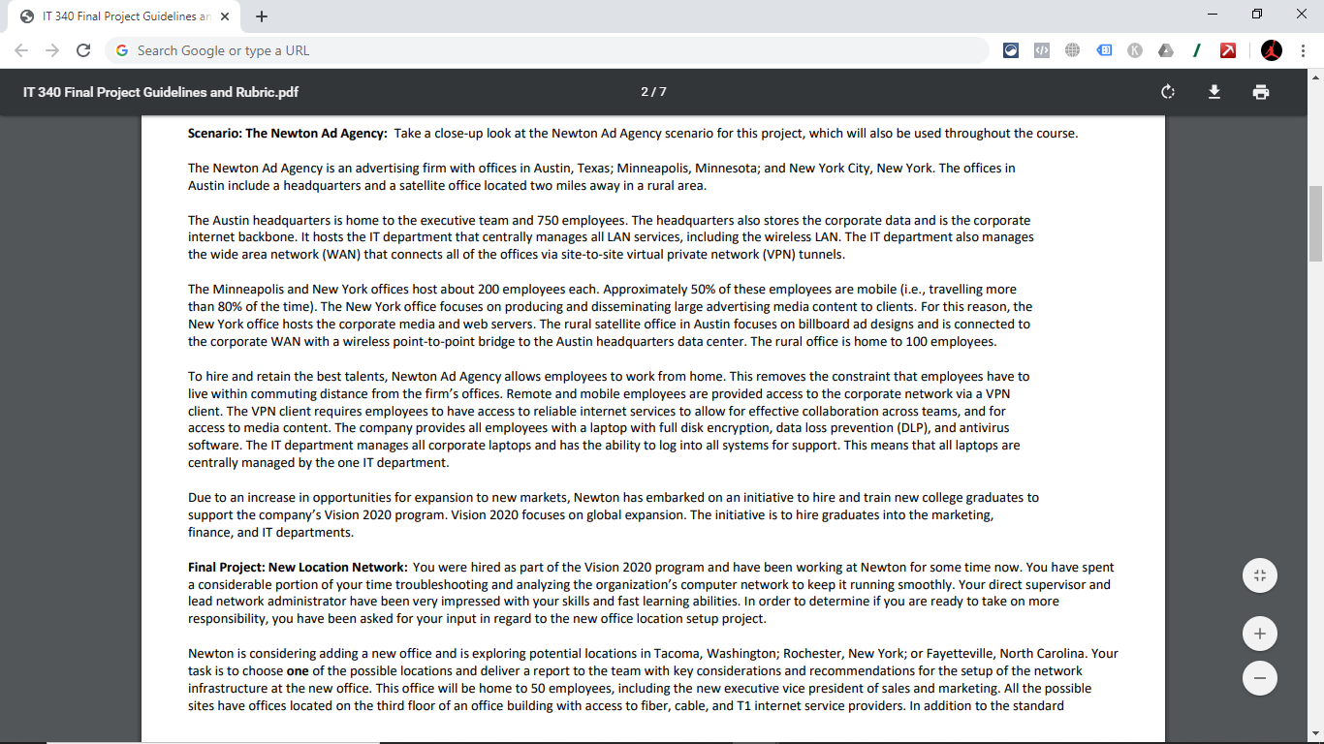The height and width of the screenshot is (744, 1324).
Task: Navigate back using the back arrow
Action: tap(20, 49)
